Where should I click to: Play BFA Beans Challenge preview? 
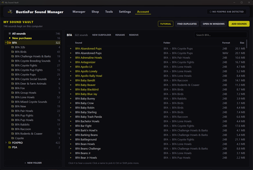click(71, 148)
